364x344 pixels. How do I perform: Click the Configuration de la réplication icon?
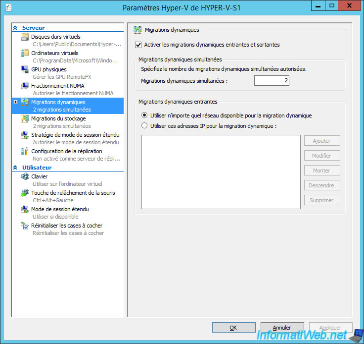25,151
